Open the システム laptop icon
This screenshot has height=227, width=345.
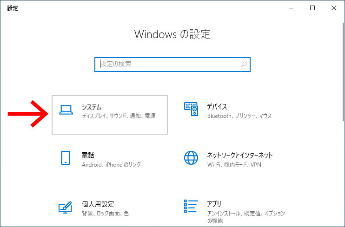point(66,110)
